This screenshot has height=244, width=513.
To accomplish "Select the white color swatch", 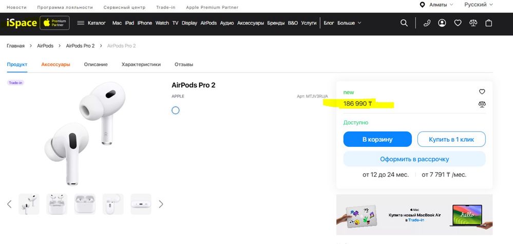I will click(175, 110).
